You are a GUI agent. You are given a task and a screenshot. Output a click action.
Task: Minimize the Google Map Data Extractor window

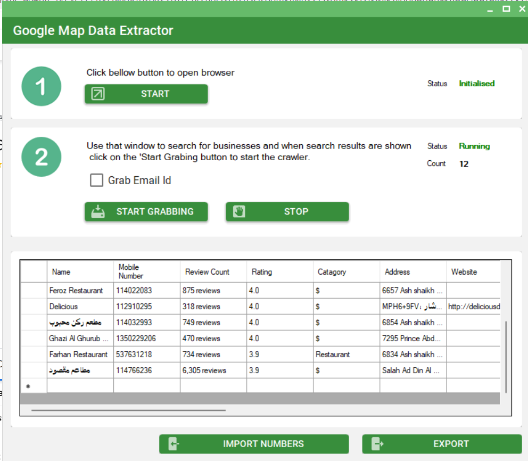(x=490, y=10)
